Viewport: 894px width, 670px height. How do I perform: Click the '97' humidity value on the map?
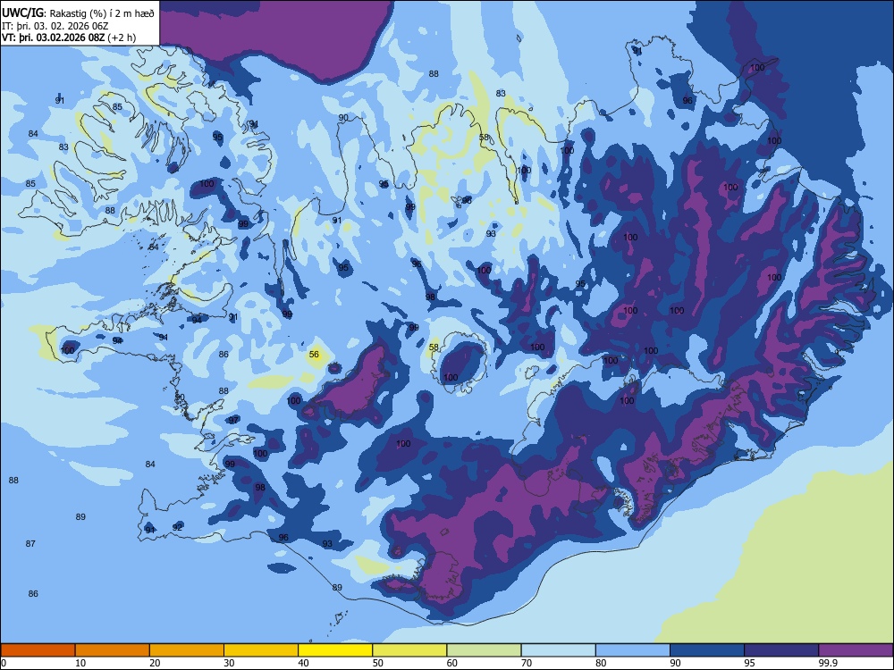tap(233, 420)
